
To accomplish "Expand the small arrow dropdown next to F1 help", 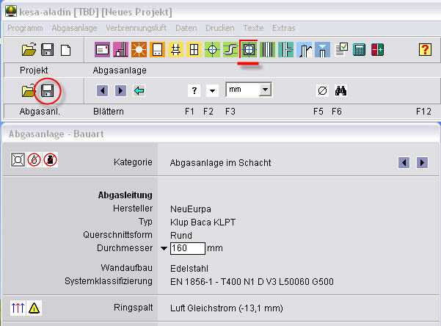I will 211,91.
